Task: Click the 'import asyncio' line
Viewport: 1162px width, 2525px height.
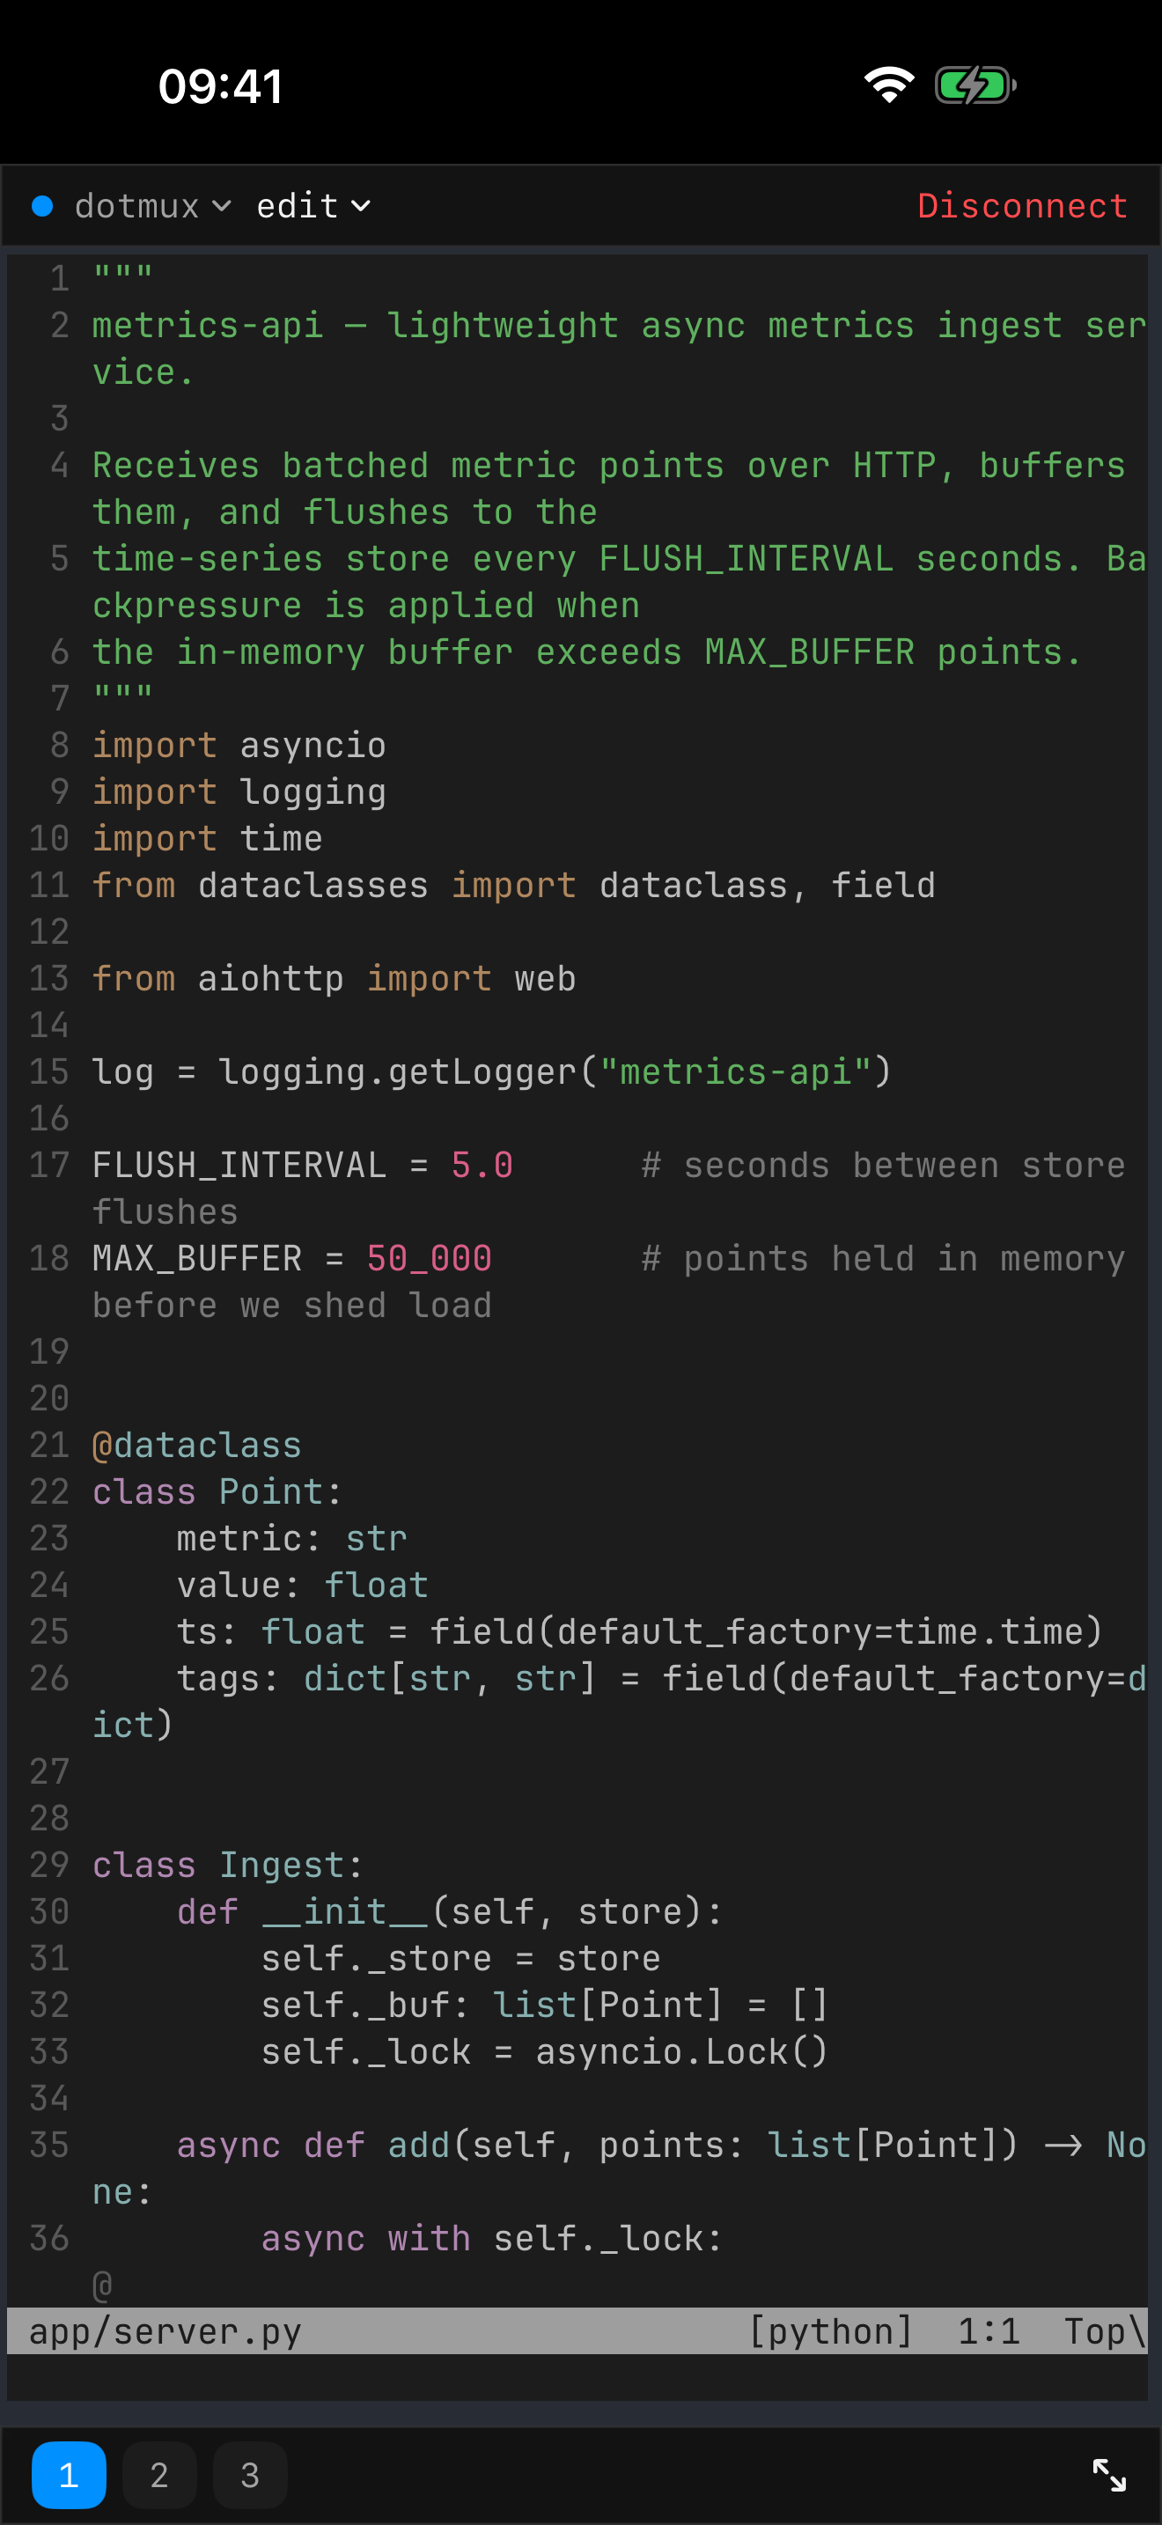Action: pos(239,745)
